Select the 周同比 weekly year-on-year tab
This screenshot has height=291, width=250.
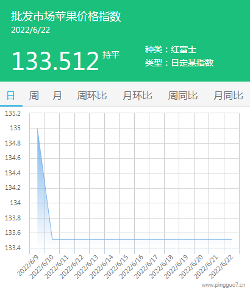(183, 96)
